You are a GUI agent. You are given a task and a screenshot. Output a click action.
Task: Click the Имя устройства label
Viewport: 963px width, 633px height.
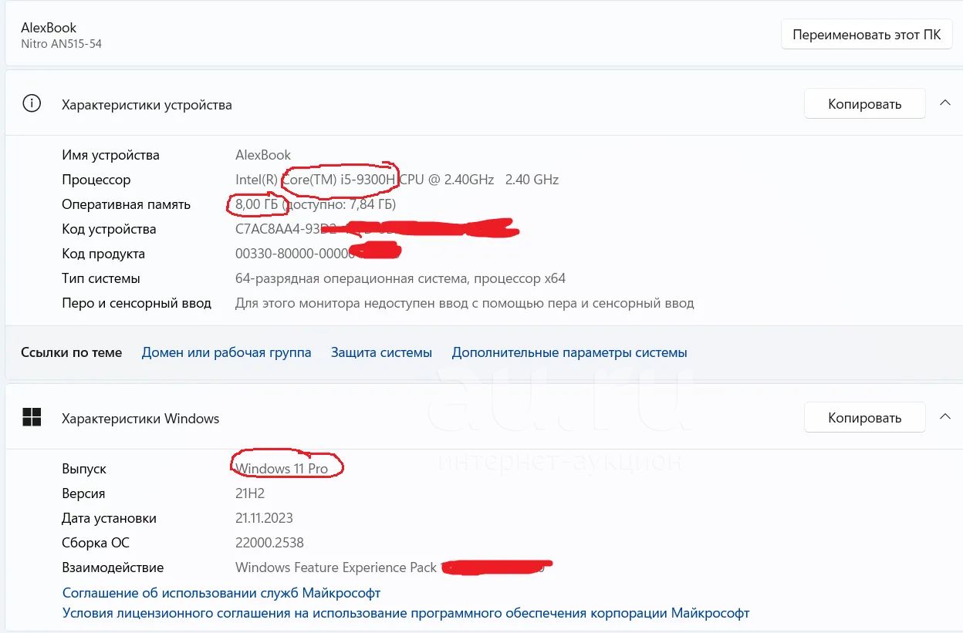(110, 155)
